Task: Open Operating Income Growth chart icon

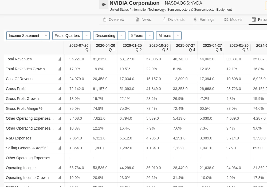Action: coord(59,178)
